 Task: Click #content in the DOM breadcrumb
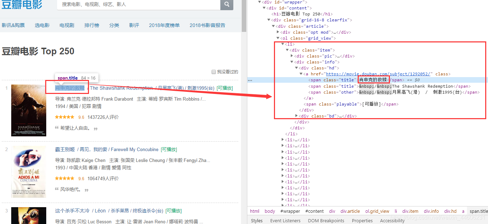coord(314,211)
